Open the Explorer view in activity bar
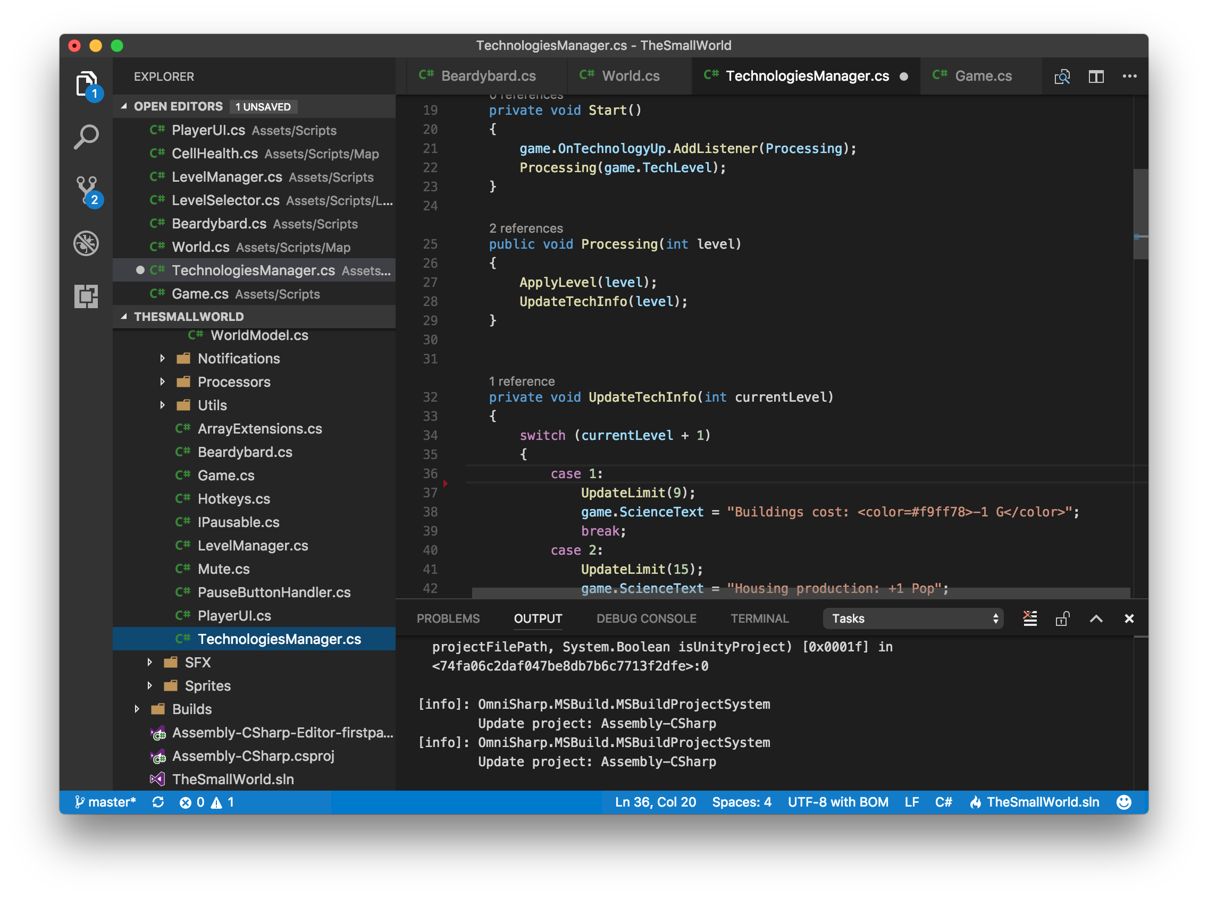 [86, 84]
